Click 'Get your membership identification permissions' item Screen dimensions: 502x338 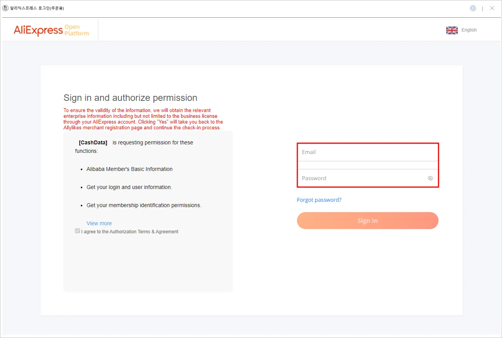pyautogui.click(x=144, y=205)
